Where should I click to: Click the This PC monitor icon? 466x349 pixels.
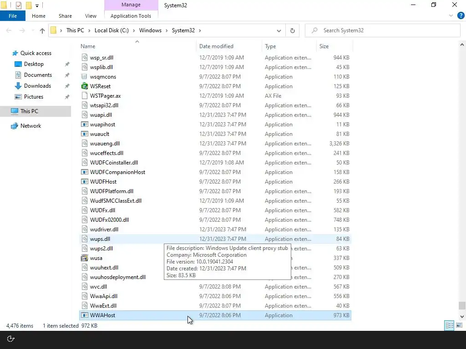15,111
